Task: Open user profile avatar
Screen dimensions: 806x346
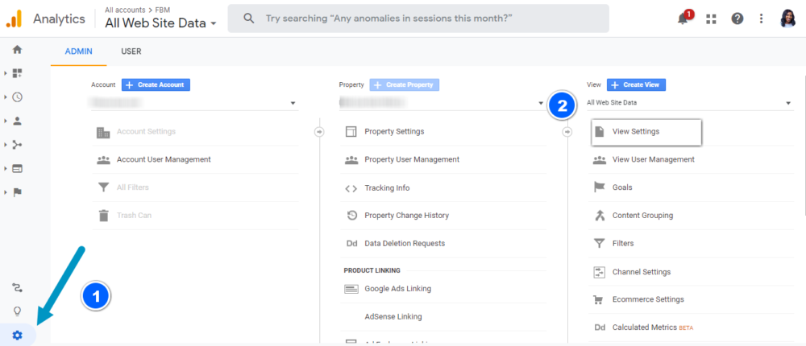Action: 787,19
